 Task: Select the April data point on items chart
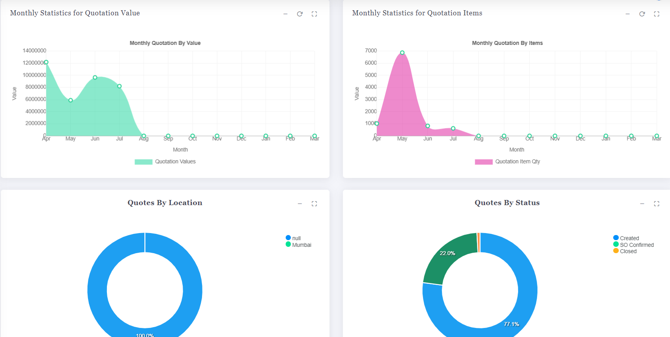(x=377, y=124)
